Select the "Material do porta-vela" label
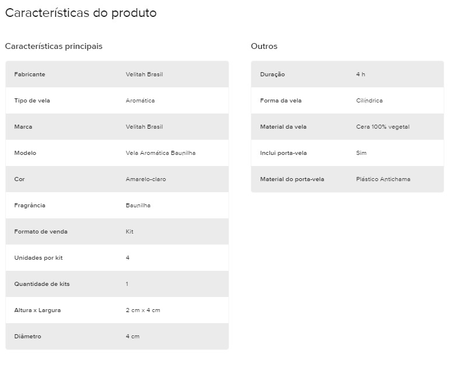The image size is (453, 375). click(x=292, y=179)
